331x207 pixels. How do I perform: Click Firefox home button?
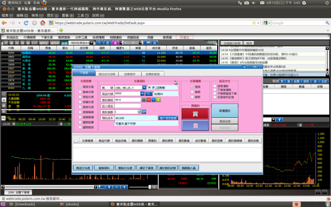(x=42, y=23)
